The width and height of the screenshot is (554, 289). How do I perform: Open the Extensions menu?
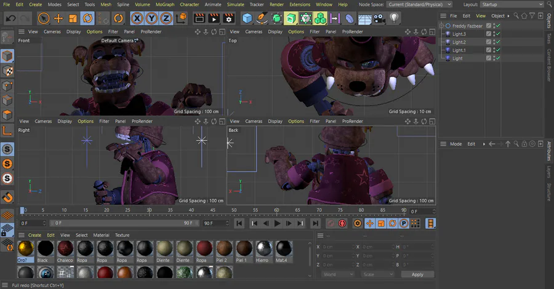pos(300,4)
